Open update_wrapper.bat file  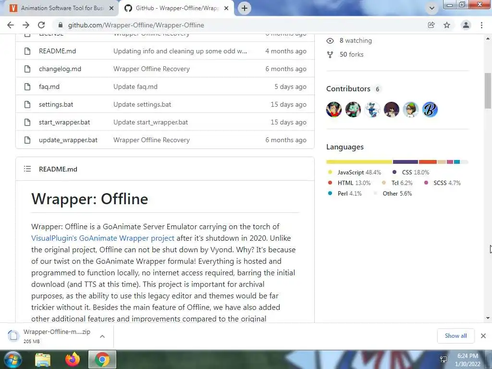click(68, 140)
